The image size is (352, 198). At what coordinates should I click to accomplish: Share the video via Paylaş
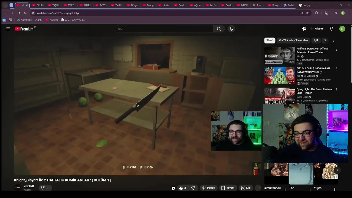208,188
